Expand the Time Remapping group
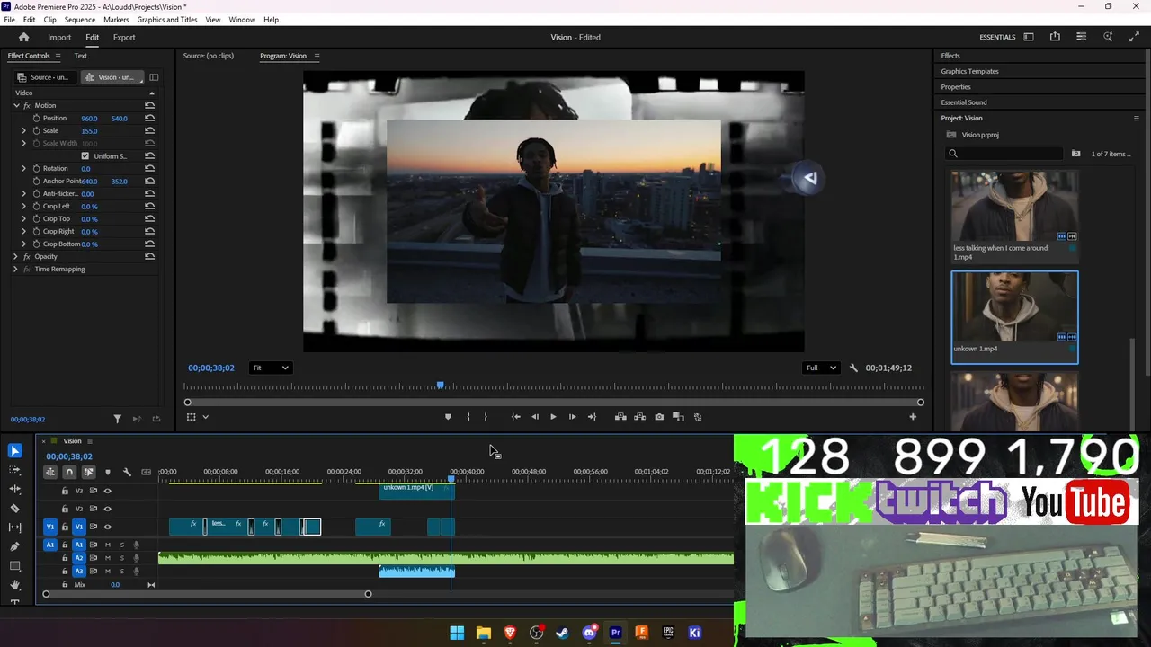 click(15, 269)
